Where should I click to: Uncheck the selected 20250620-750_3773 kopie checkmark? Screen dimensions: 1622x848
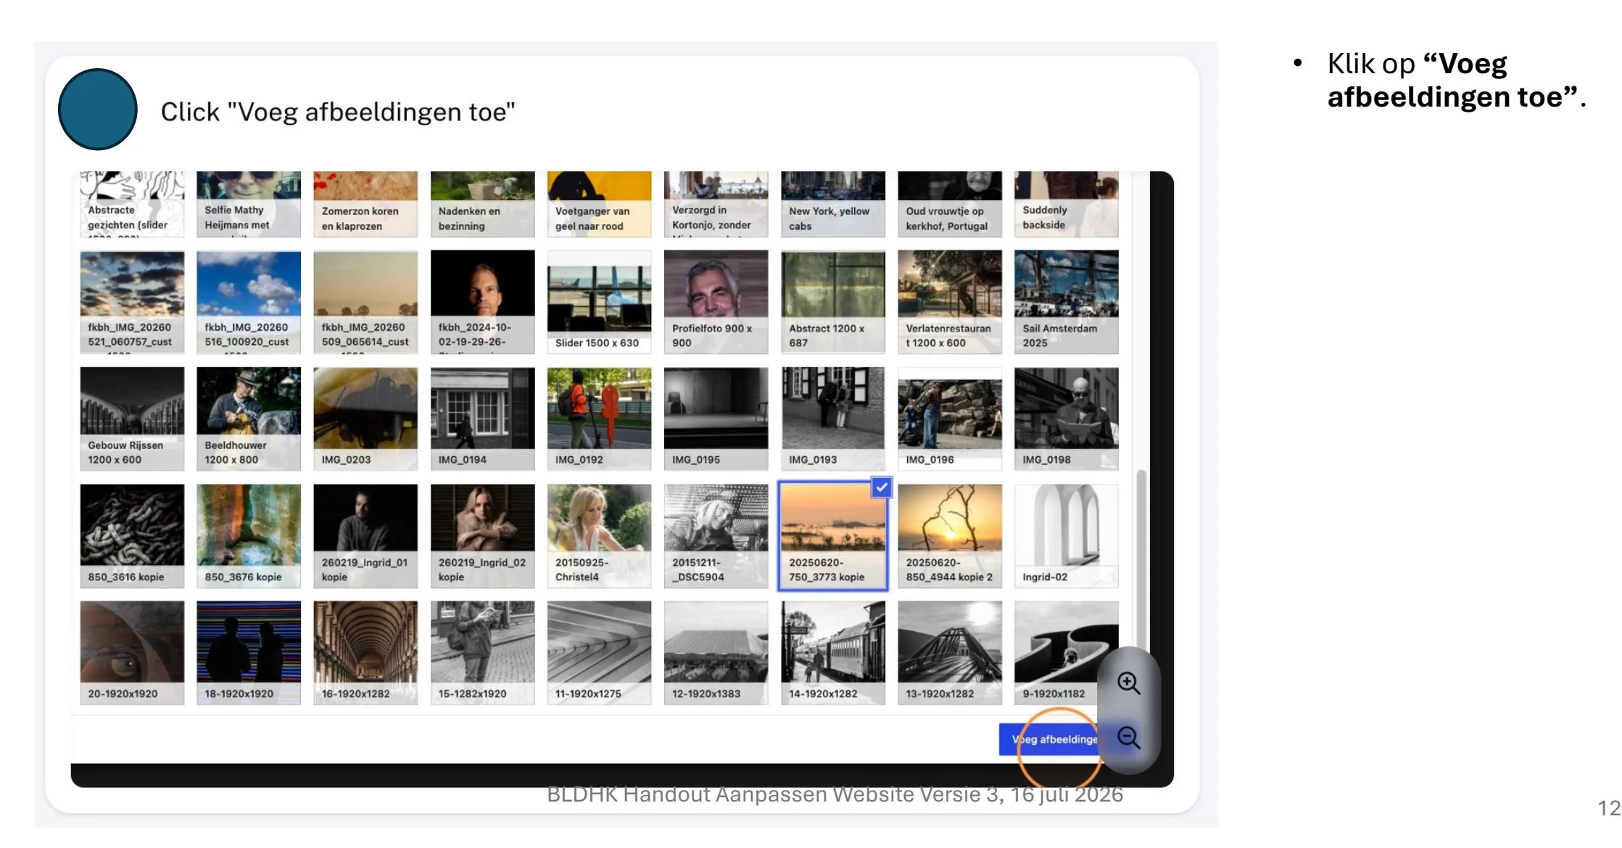coord(881,488)
